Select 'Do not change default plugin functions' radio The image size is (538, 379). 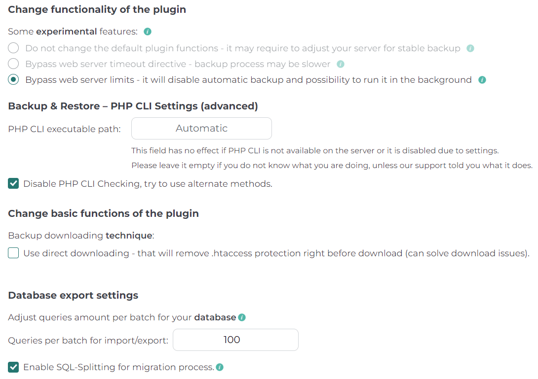point(13,48)
